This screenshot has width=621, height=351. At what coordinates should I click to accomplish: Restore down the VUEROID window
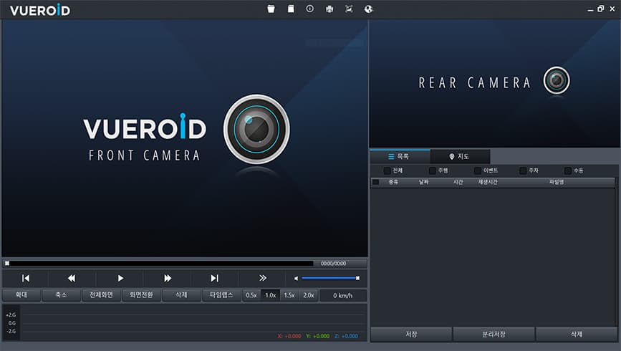point(601,9)
